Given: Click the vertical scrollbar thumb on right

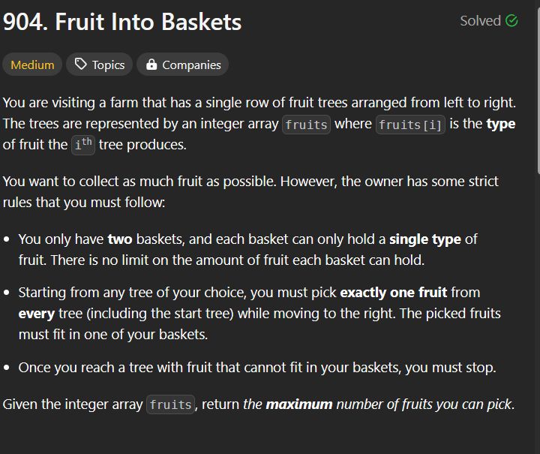Looking at the screenshot, I should tap(538, 86).
